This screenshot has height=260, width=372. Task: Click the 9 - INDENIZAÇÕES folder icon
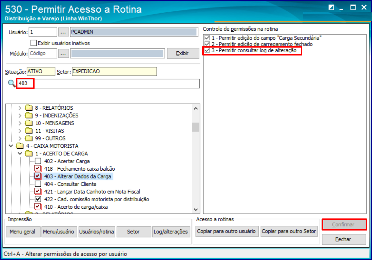29,115
